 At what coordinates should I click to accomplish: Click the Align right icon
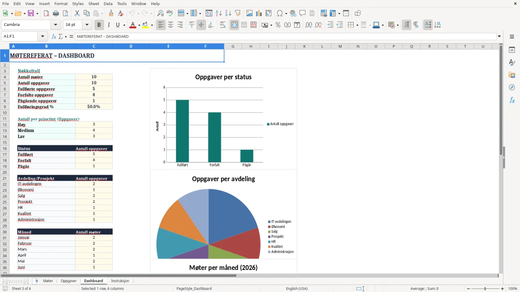click(x=180, y=25)
